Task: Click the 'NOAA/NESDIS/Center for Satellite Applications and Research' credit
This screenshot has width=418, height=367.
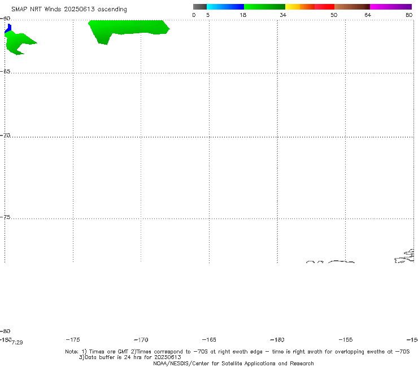Action: pos(233,363)
